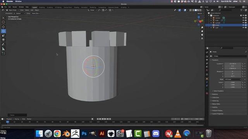Viewport: 248px width, 139px height.
Task: Switch to the Modeling workspace tab
Action: pos(42,7)
